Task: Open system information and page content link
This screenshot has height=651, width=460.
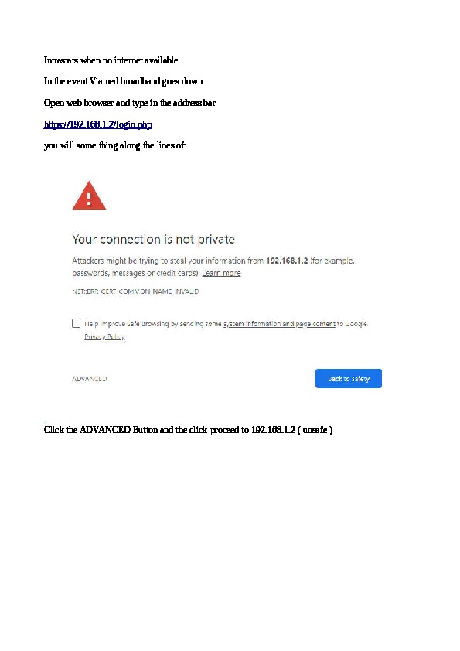Action: pyautogui.click(x=279, y=324)
